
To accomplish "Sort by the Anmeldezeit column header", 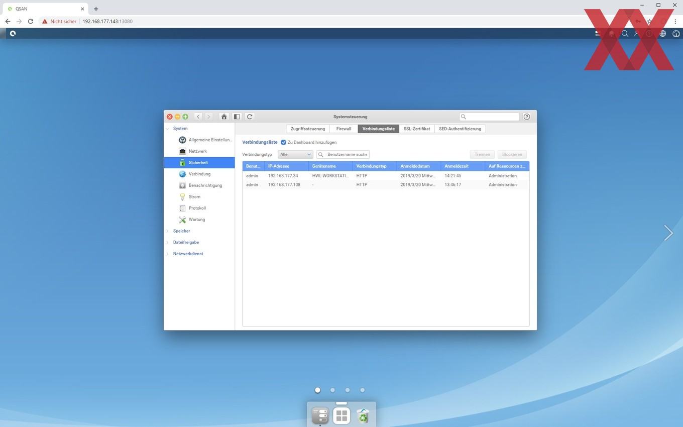I will click(x=463, y=166).
